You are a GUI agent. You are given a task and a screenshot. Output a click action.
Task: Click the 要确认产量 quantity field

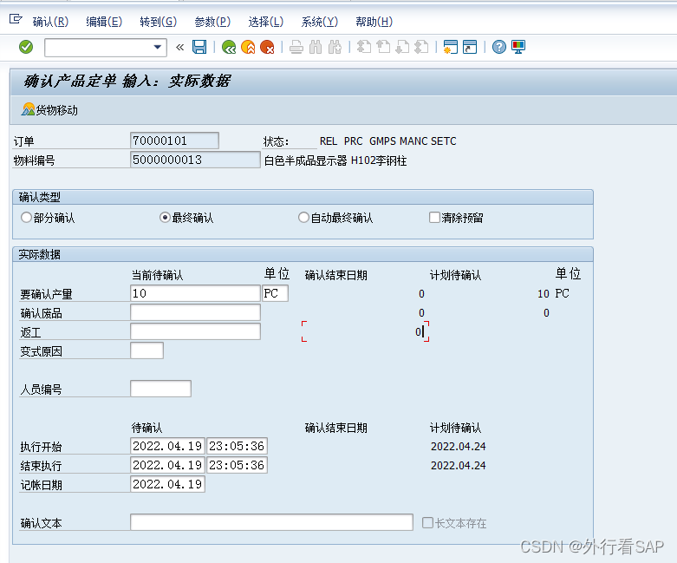[x=195, y=293]
